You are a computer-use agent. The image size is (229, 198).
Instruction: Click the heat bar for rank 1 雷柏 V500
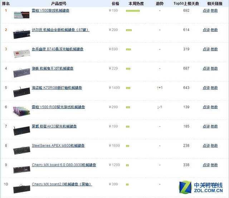133,11
